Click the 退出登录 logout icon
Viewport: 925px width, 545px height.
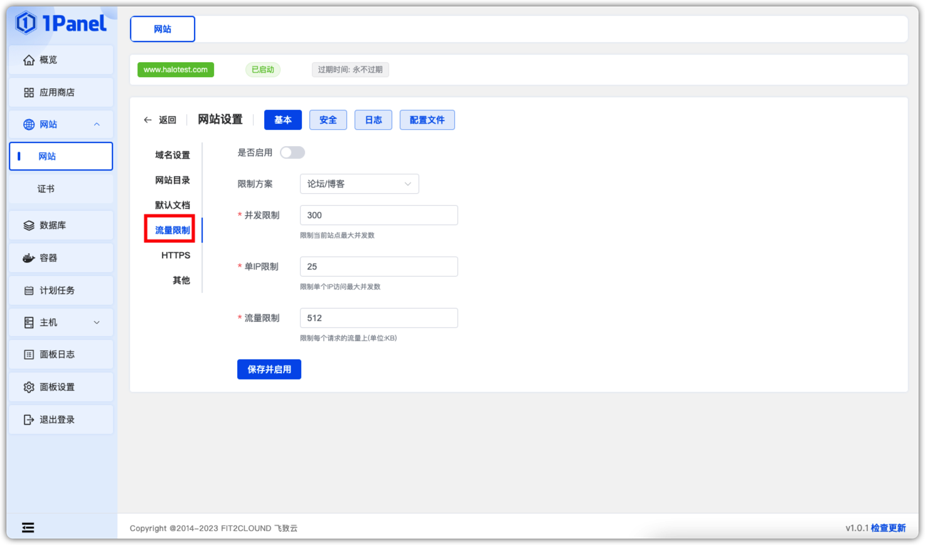[x=29, y=420]
